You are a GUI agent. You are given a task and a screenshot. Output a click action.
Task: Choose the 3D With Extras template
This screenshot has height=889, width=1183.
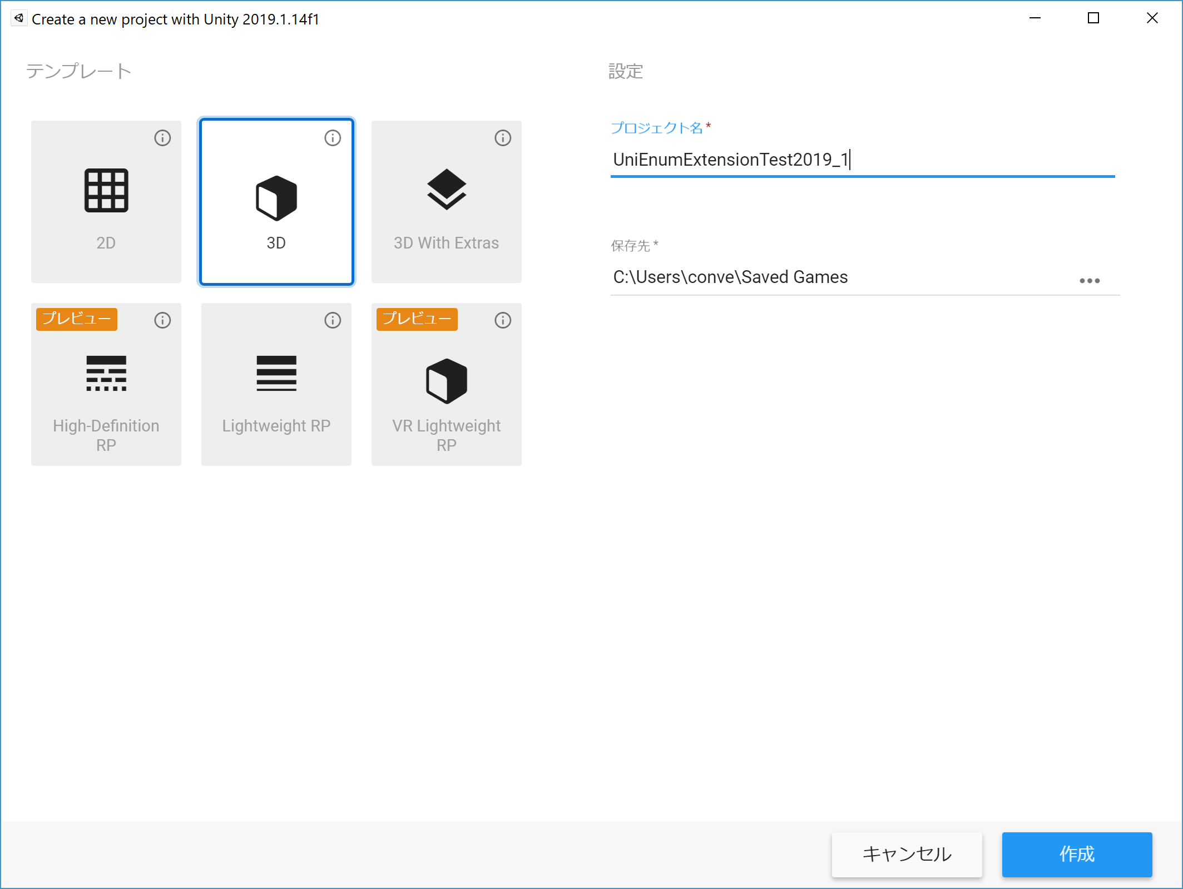[446, 202]
